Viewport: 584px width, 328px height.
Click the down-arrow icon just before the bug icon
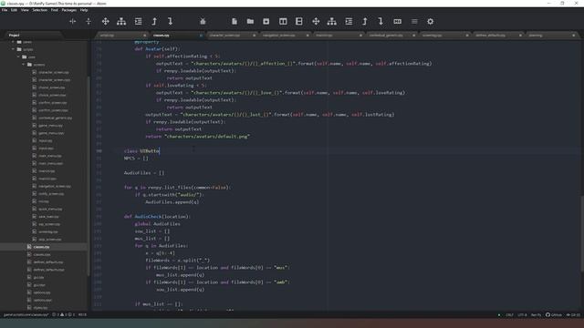point(171,21)
